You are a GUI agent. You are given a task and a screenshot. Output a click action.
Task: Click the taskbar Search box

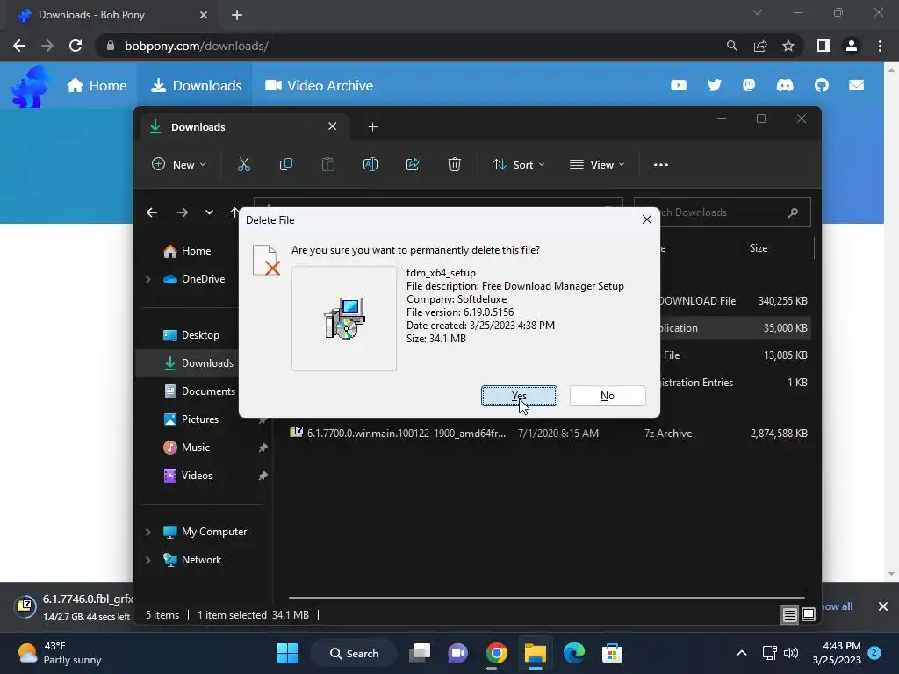(x=354, y=653)
